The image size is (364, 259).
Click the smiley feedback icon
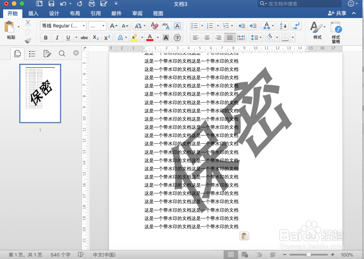[351, 4]
